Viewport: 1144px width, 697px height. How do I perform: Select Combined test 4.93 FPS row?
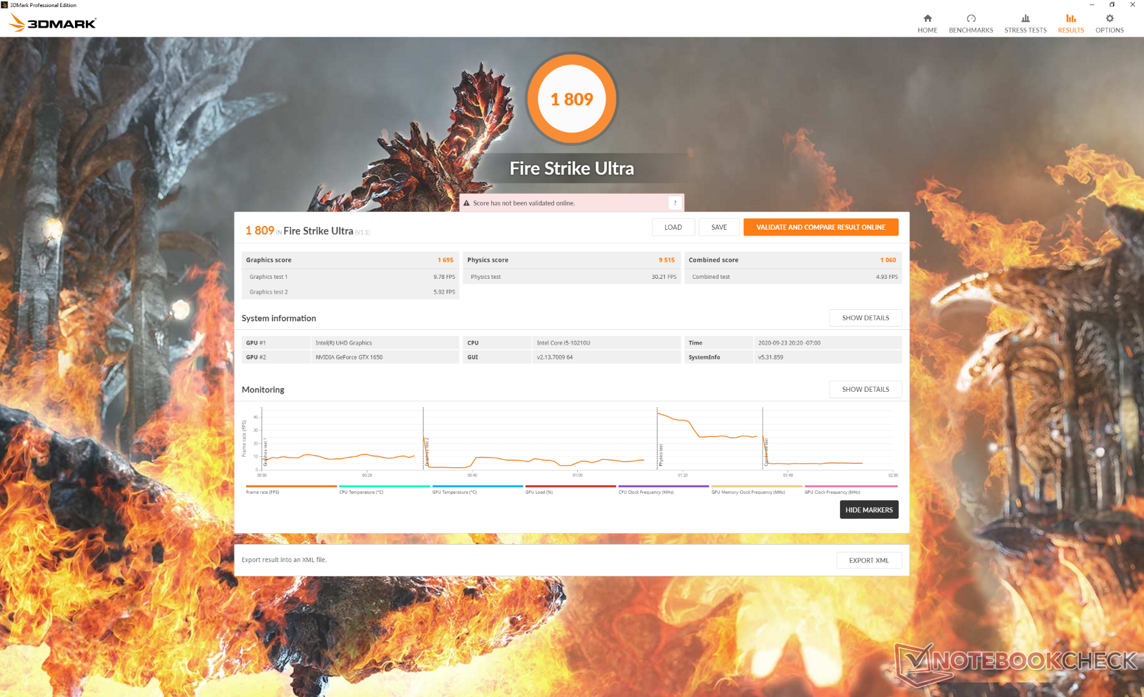pos(793,277)
